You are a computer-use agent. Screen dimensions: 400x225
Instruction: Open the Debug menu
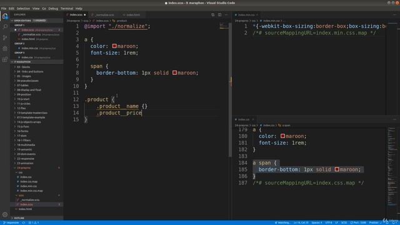[x=53, y=8]
